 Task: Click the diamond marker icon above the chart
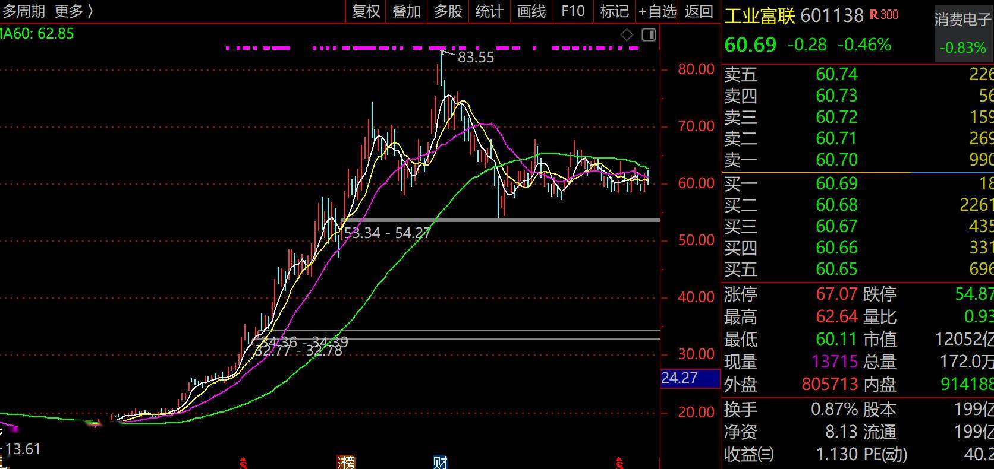coord(627,35)
